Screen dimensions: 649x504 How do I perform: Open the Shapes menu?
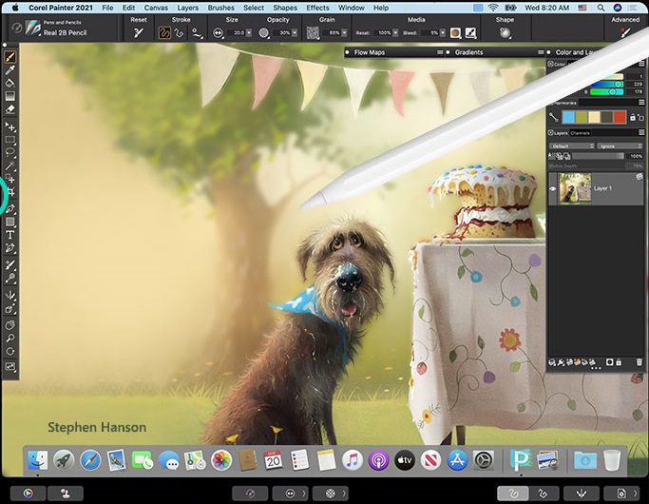tap(285, 8)
